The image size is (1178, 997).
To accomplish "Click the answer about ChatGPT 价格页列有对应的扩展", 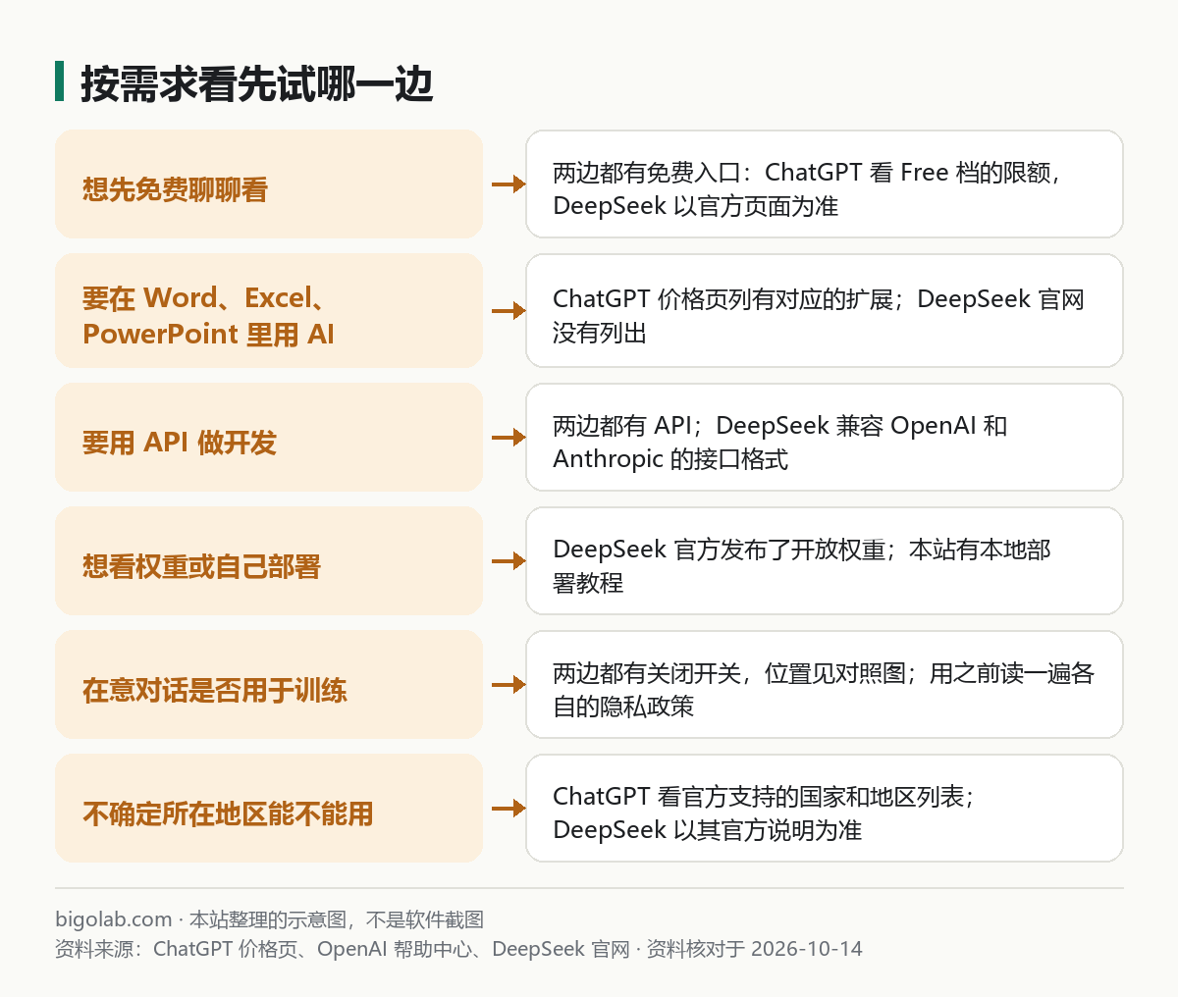I will (x=825, y=311).
